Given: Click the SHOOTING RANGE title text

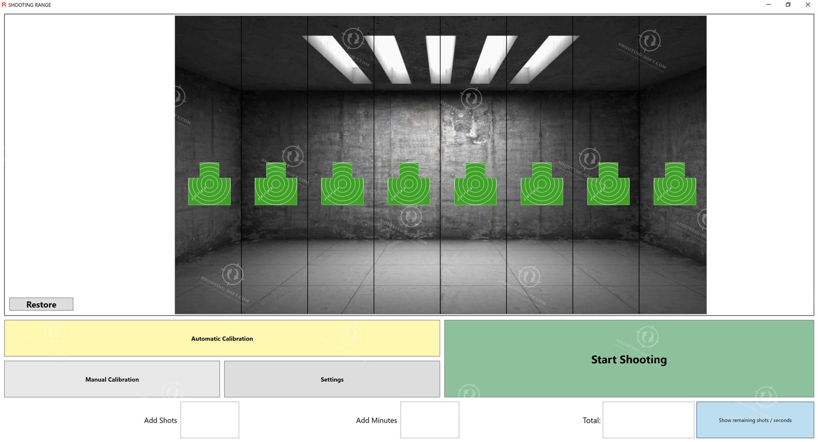Looking at the screenshot, I should pos(30,5).
